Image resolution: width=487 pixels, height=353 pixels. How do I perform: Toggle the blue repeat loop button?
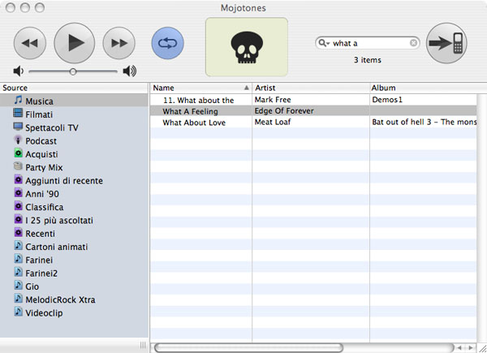(168, 43)
